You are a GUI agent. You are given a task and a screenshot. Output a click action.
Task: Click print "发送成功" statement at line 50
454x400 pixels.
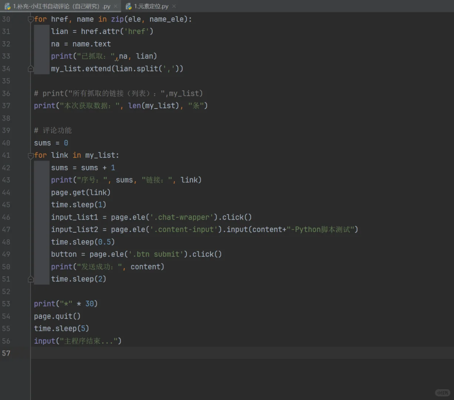click(x=108, y=267)
